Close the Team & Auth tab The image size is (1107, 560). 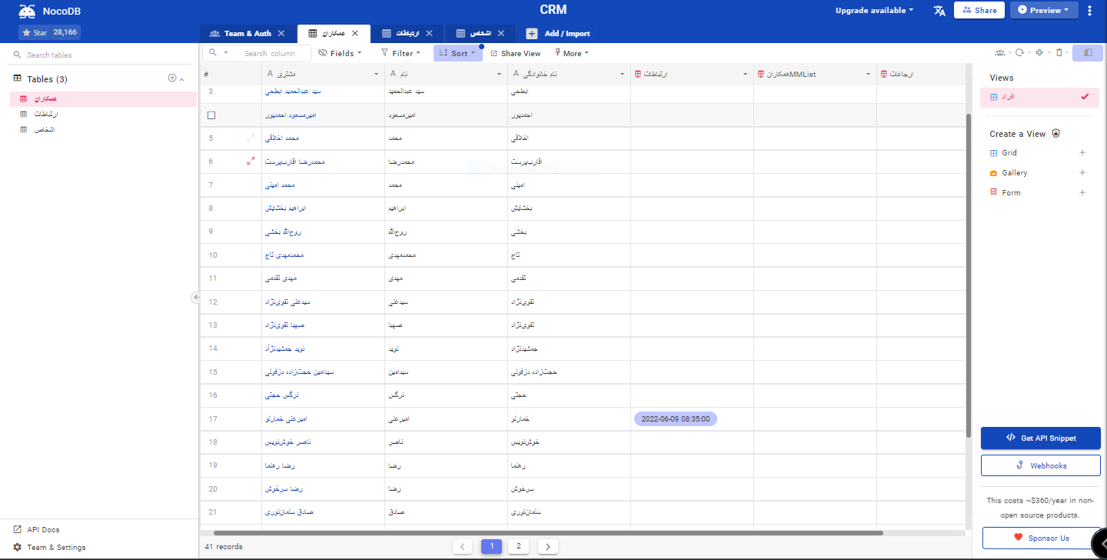click(x=281, y=34)
